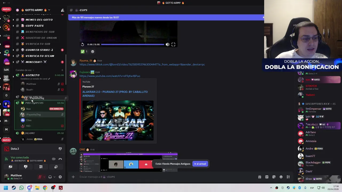Open Fujiwara's YouTube link

110,76
